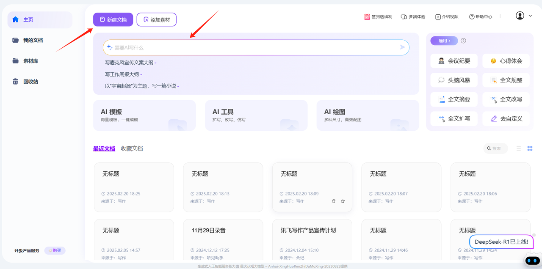Open the robot assistant icon at bottom right
The height and width of the screenshot is (269, 542).
532,261
